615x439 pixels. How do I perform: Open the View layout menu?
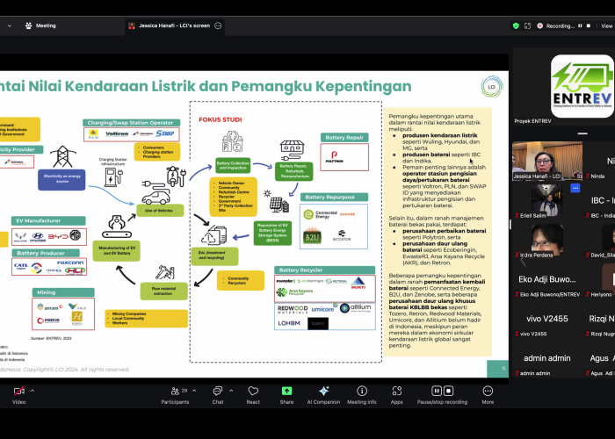[x=606, y=25]
